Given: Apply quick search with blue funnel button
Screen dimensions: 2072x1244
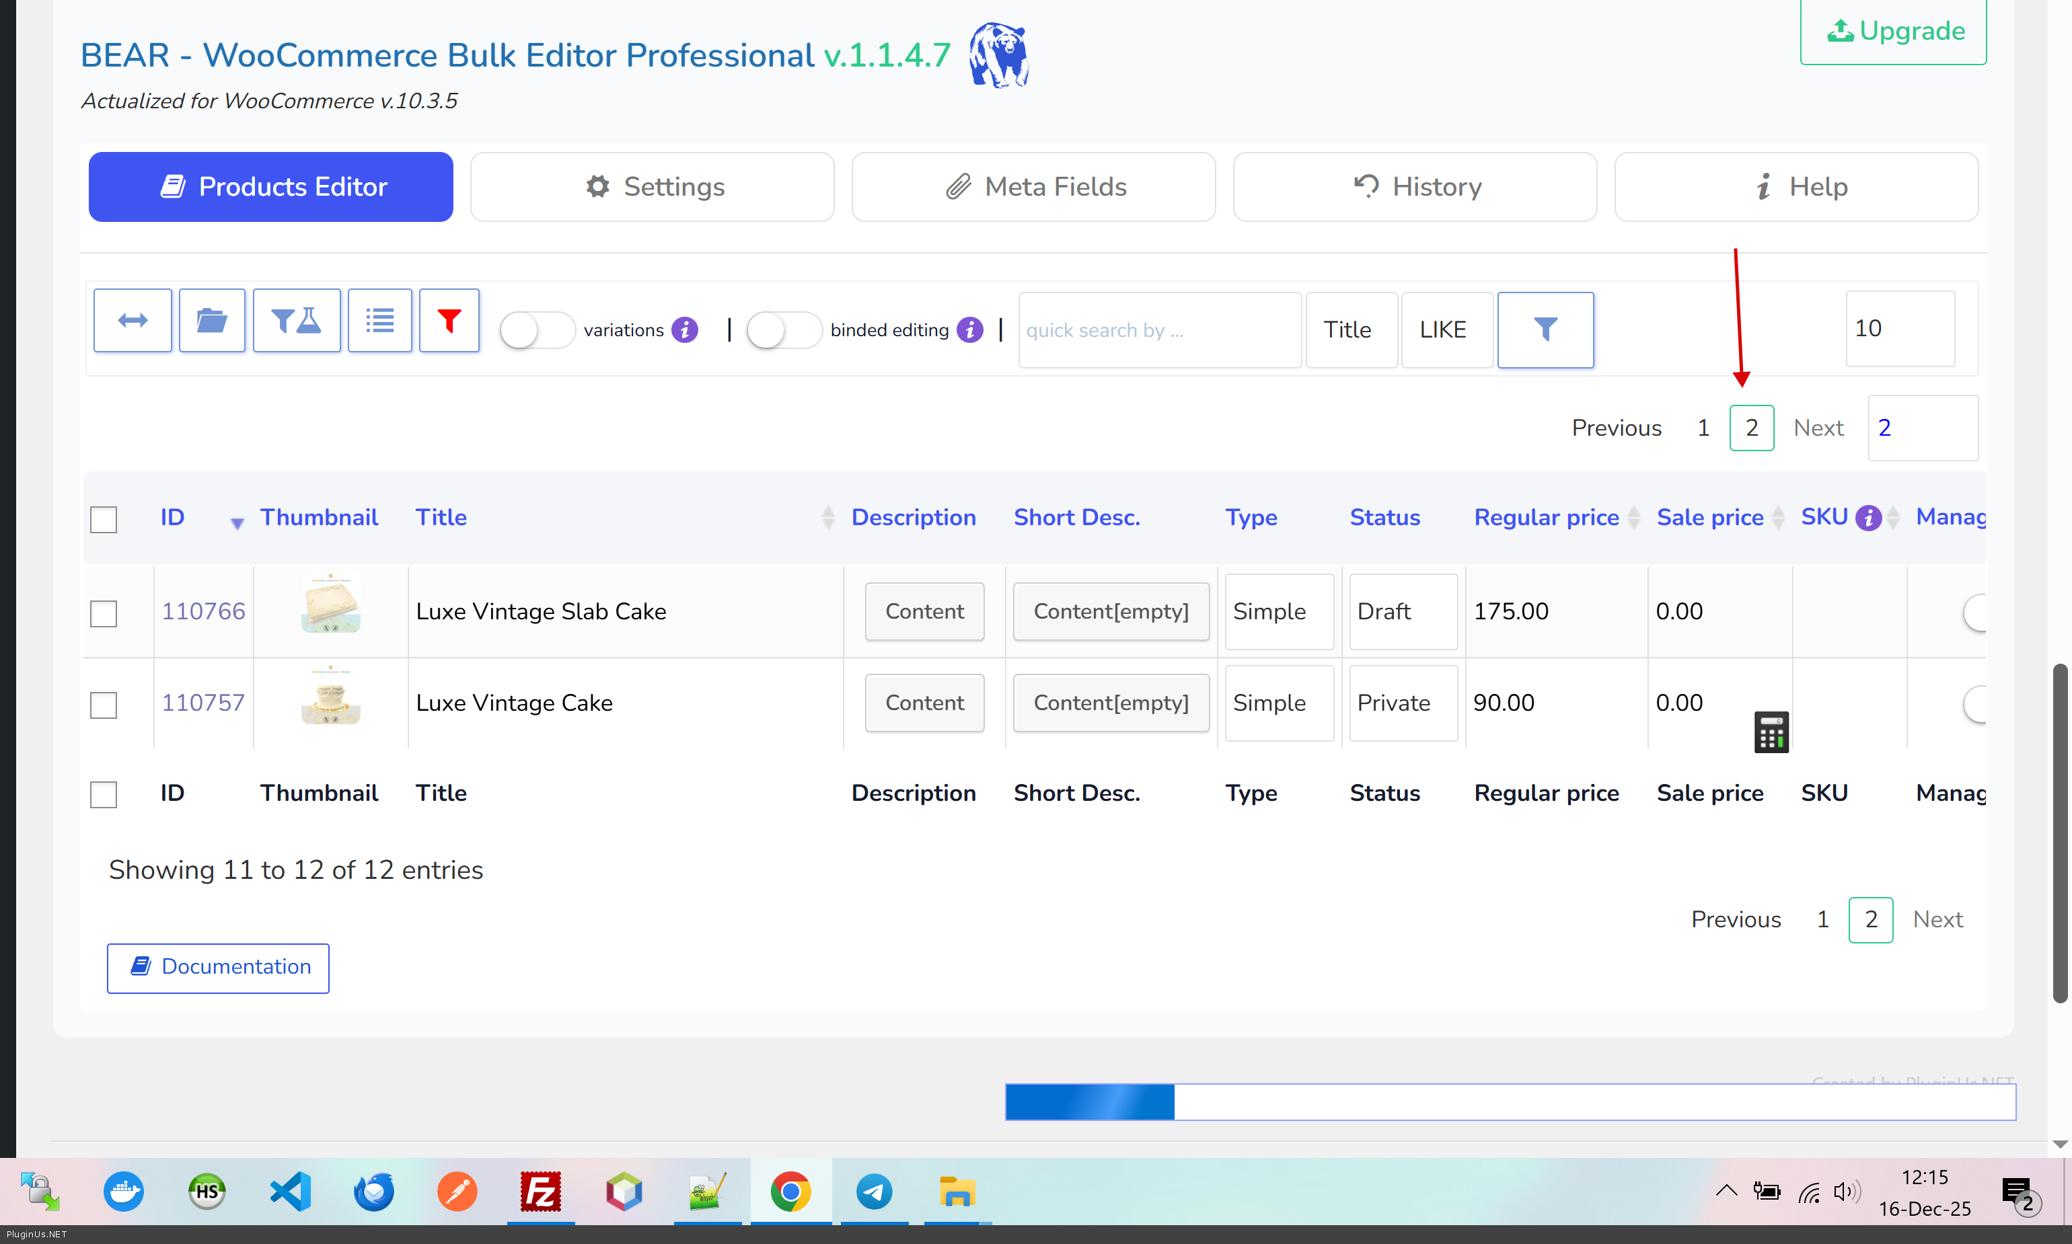Looking at the screenshot, I should 1545,329.
